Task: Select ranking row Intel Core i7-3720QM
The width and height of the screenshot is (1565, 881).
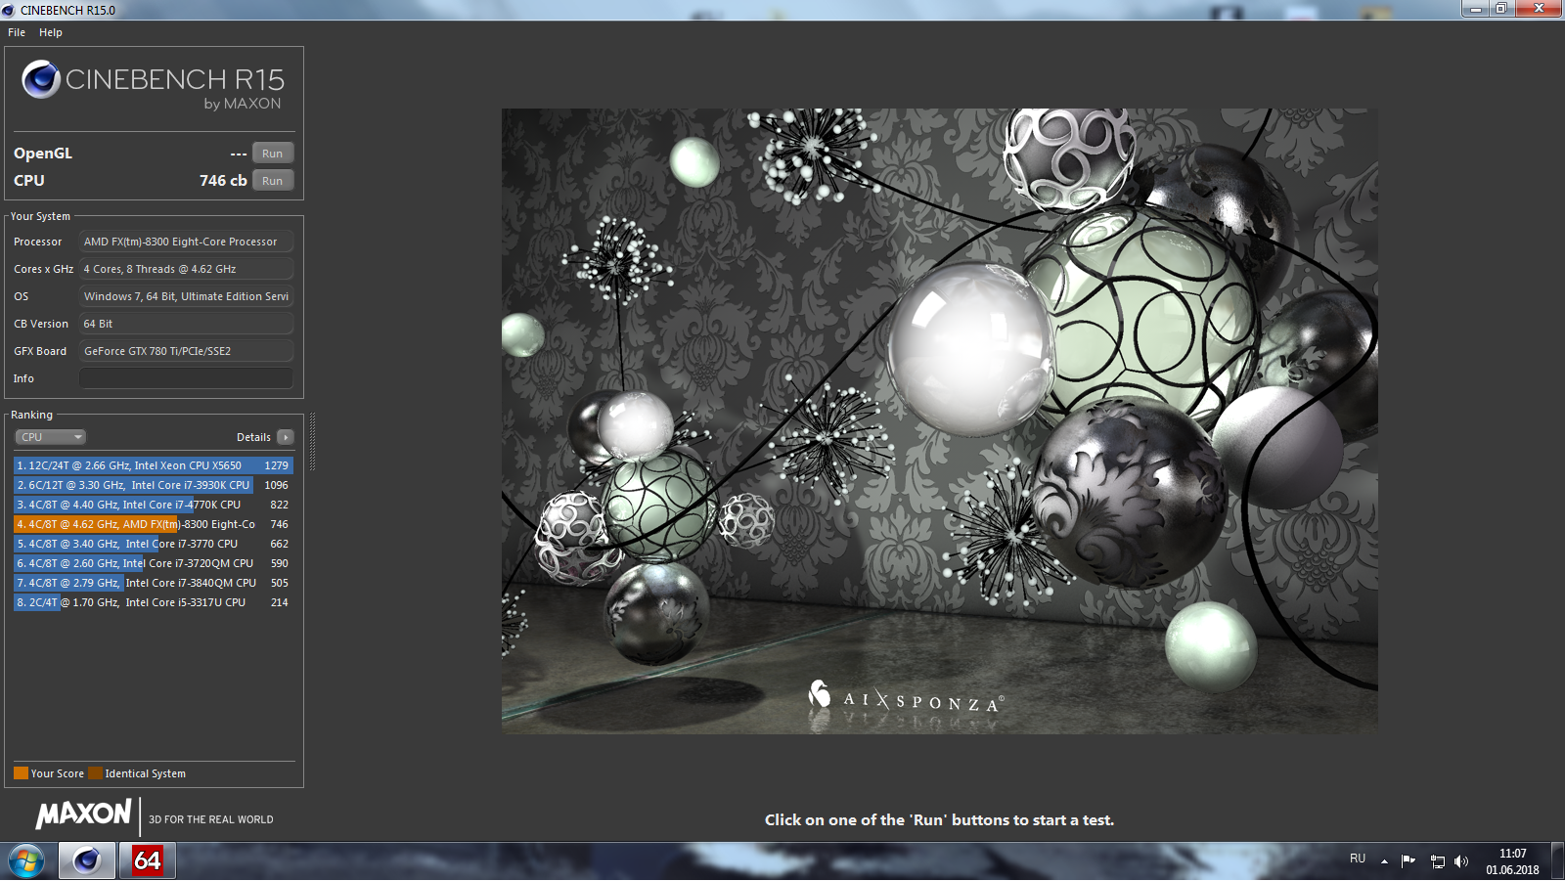Action: click(x=154, y=563)
